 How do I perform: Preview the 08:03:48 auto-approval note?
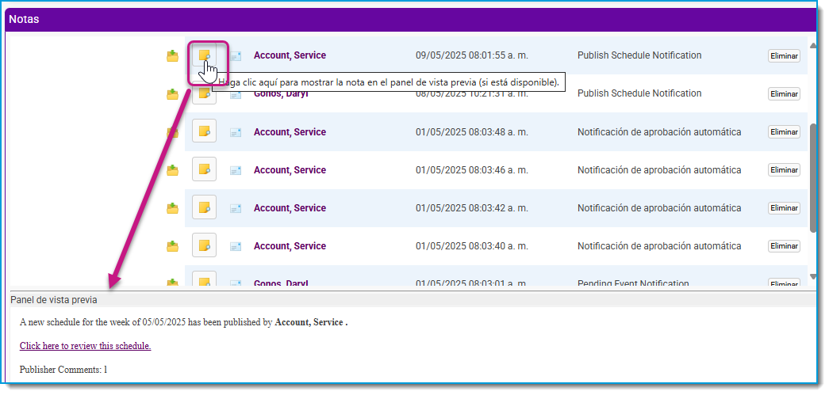click(x=204, y=131)
